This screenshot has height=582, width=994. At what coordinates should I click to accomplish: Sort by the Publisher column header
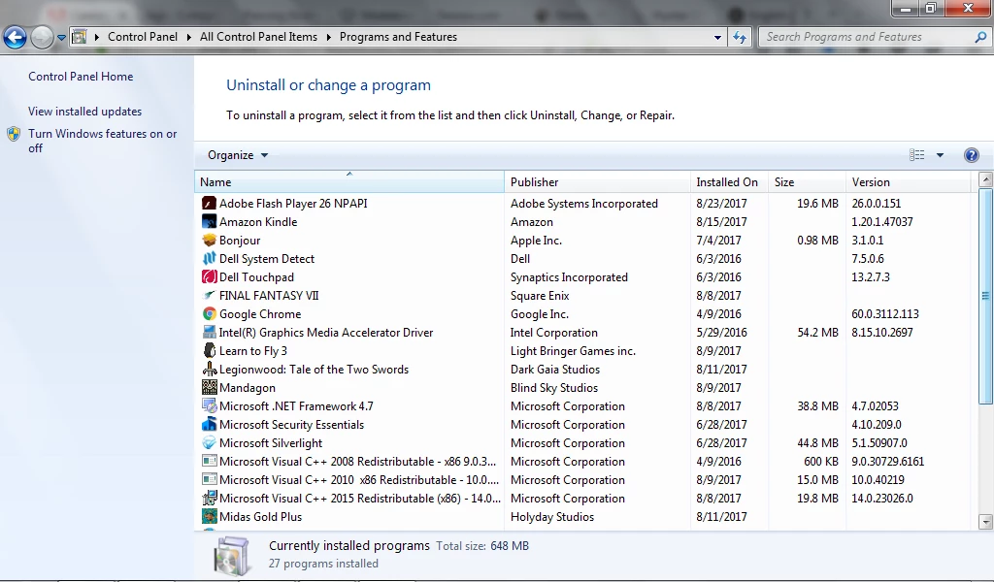[598, 181]
